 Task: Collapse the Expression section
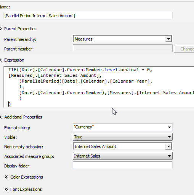click(x=1, y=60)
